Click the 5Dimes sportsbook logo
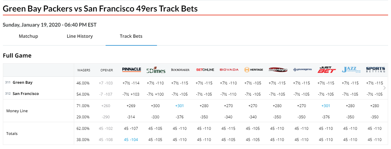The width and height of the screenshot is (391, 149). [156, 70]
